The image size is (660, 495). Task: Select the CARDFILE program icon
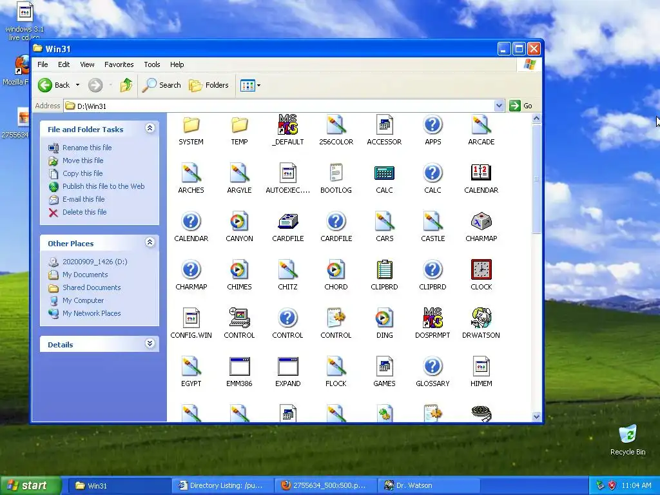click(x=287, y=222)
